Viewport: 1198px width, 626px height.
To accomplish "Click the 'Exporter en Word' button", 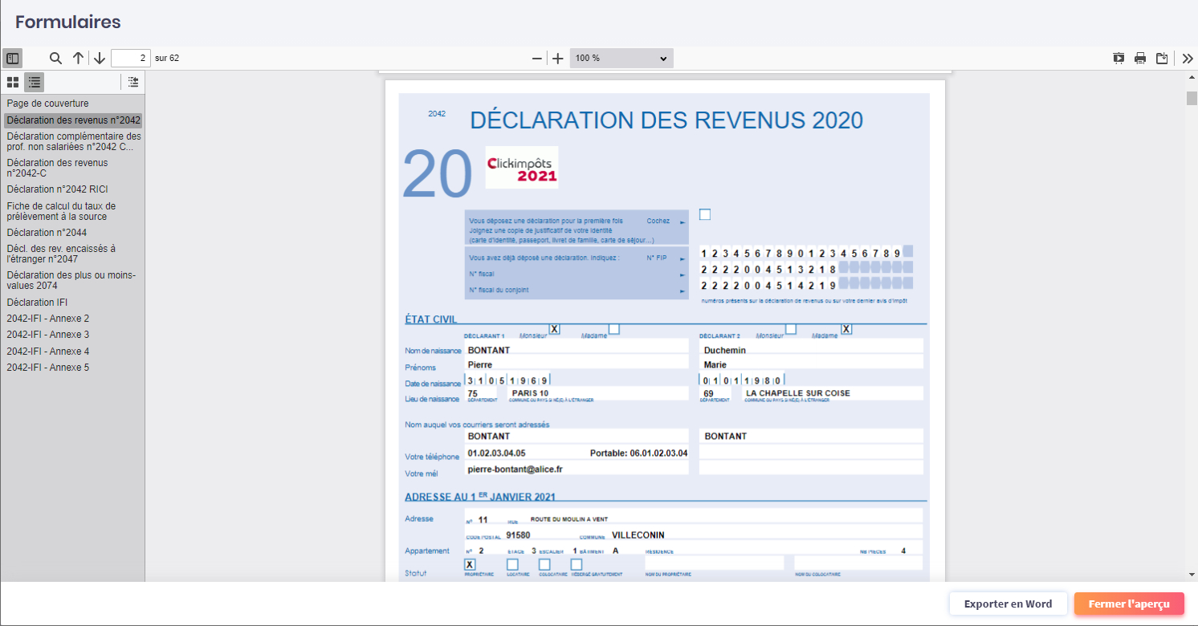I will pyautogui.click(x=1008, y=604).
